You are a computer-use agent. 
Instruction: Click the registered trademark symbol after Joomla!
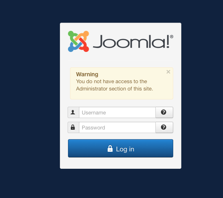tap(172, 37)
